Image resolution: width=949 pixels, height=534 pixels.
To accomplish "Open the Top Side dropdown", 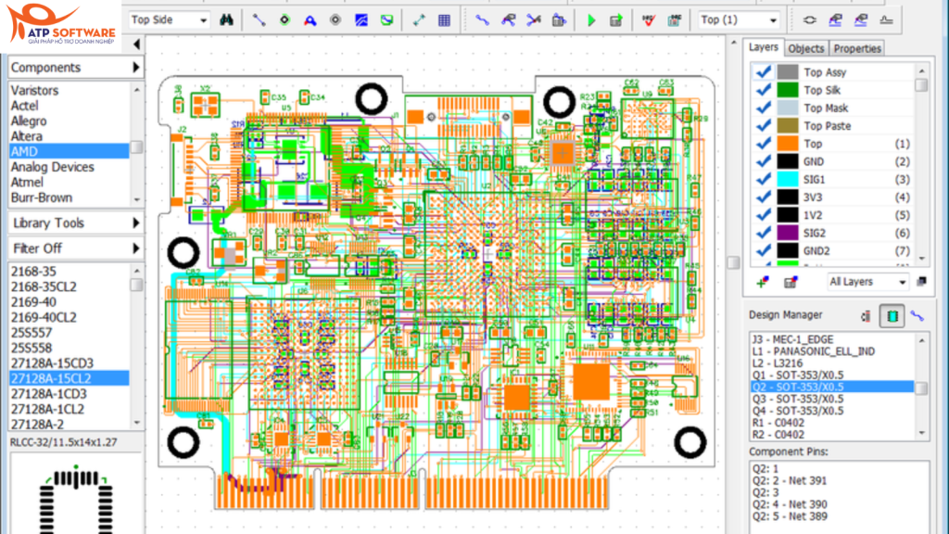I will pyautogui.click(x=202, y=19).
